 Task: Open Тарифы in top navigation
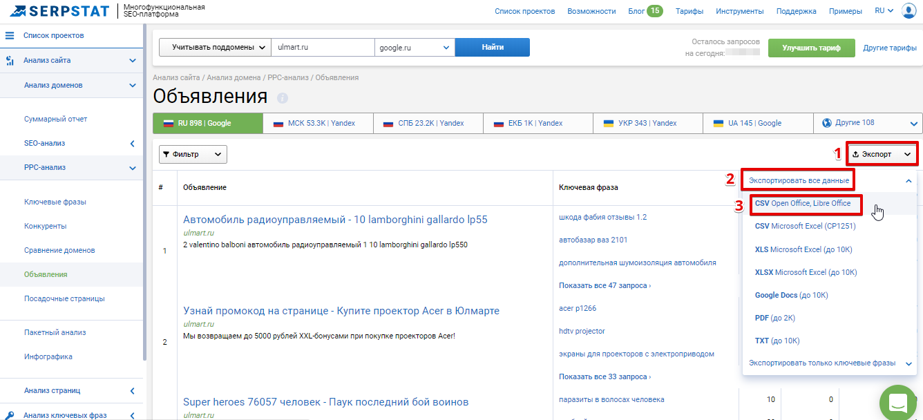689,12
